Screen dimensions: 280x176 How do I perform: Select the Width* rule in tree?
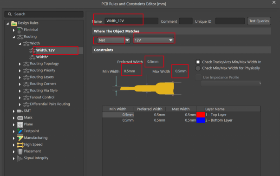(42, 57)
